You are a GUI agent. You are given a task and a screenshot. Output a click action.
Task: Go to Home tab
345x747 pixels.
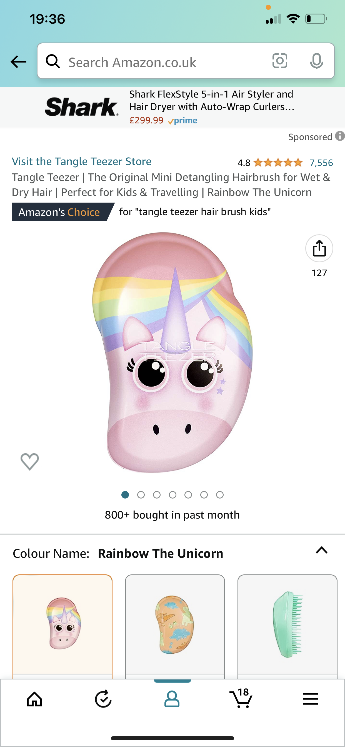[34, 699]
